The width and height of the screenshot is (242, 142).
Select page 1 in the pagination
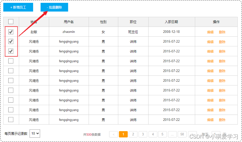click(123, 134)
